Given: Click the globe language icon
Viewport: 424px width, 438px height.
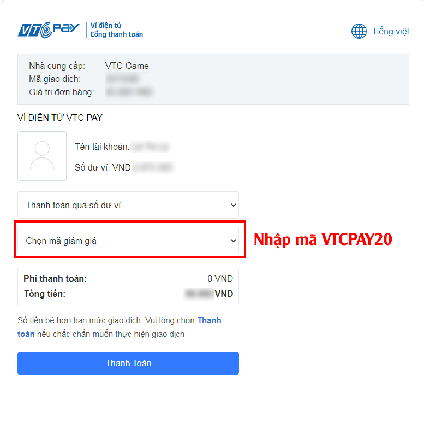Looking at the screenshot, I should tap(359, 31).
